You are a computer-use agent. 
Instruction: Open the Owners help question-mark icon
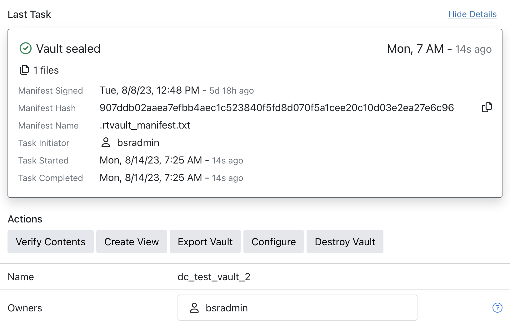(x=497, y=308)
